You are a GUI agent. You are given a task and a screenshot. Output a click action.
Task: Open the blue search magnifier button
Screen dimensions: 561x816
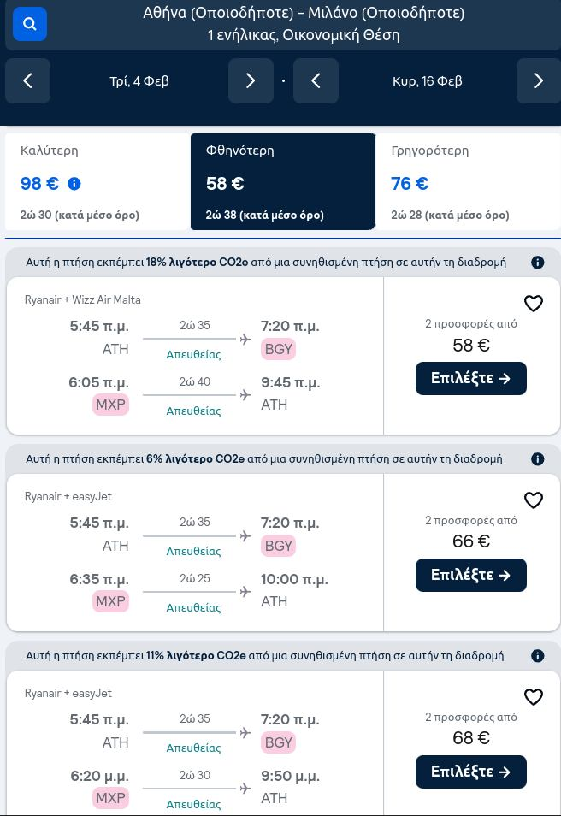(30, 24)
